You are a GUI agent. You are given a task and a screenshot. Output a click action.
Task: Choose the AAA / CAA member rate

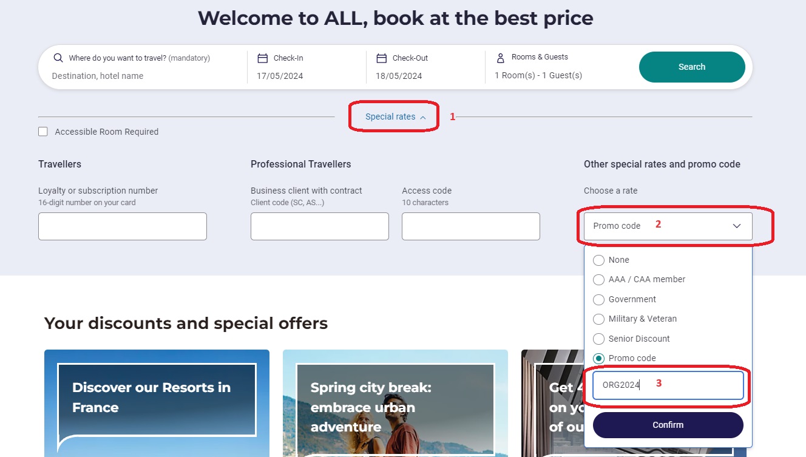(x=599, y=280)
